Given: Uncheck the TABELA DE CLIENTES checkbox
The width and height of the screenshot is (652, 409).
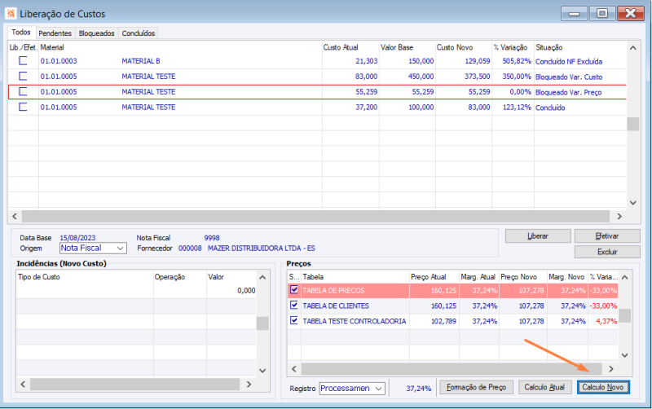Looking at the screenshot, I should (x=294, y=305).
